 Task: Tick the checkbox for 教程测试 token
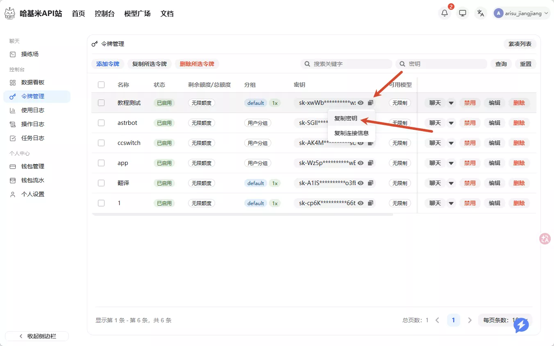click(101, 103)
